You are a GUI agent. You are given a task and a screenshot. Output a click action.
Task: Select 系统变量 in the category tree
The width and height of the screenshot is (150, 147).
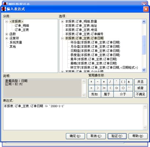(x=16, y=42)
